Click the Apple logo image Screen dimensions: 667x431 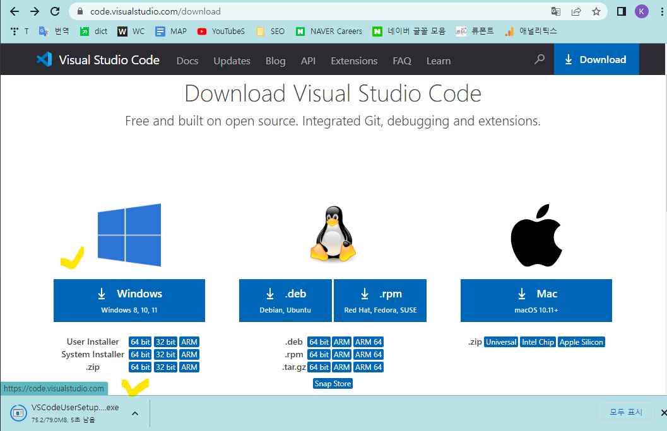(536, 235)
